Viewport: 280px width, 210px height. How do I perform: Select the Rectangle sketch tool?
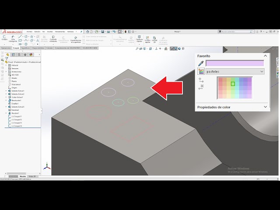click(20, 40)
